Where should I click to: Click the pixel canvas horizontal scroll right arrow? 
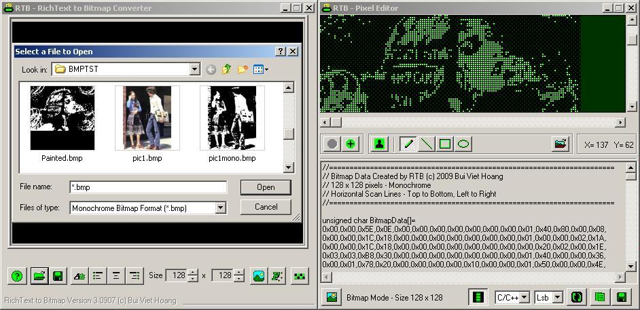[x=620, y=122]
